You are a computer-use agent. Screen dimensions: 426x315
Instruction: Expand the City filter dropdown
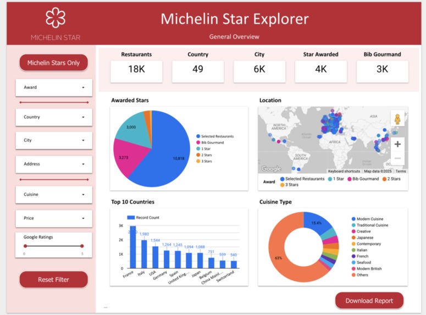tap(54, 140)
